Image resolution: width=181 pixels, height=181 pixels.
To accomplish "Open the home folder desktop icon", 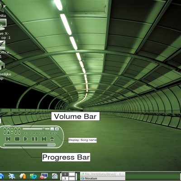I will tap(2, 65).
